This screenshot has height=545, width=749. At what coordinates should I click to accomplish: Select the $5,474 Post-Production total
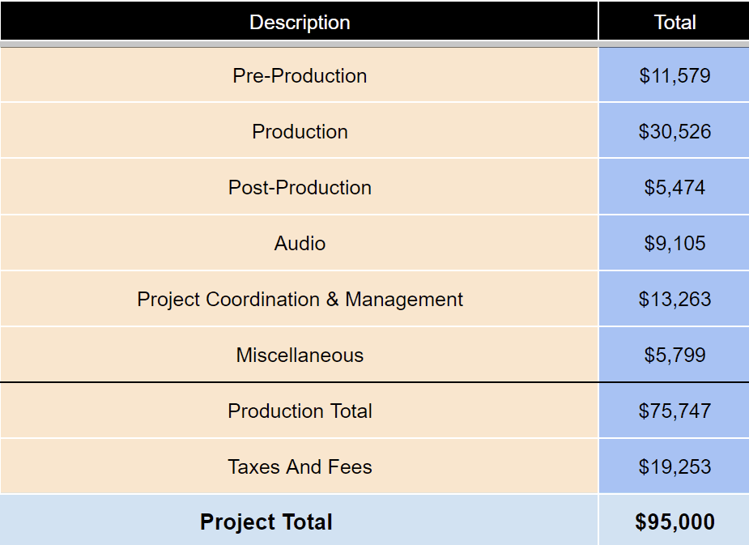(x=675, y=188)
